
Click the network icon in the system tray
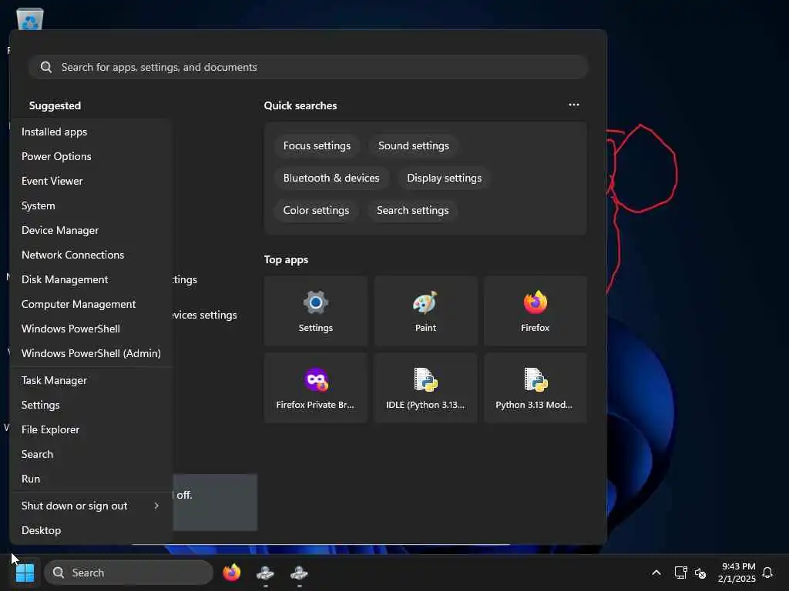pyautogui.click(x=680, y=573)
